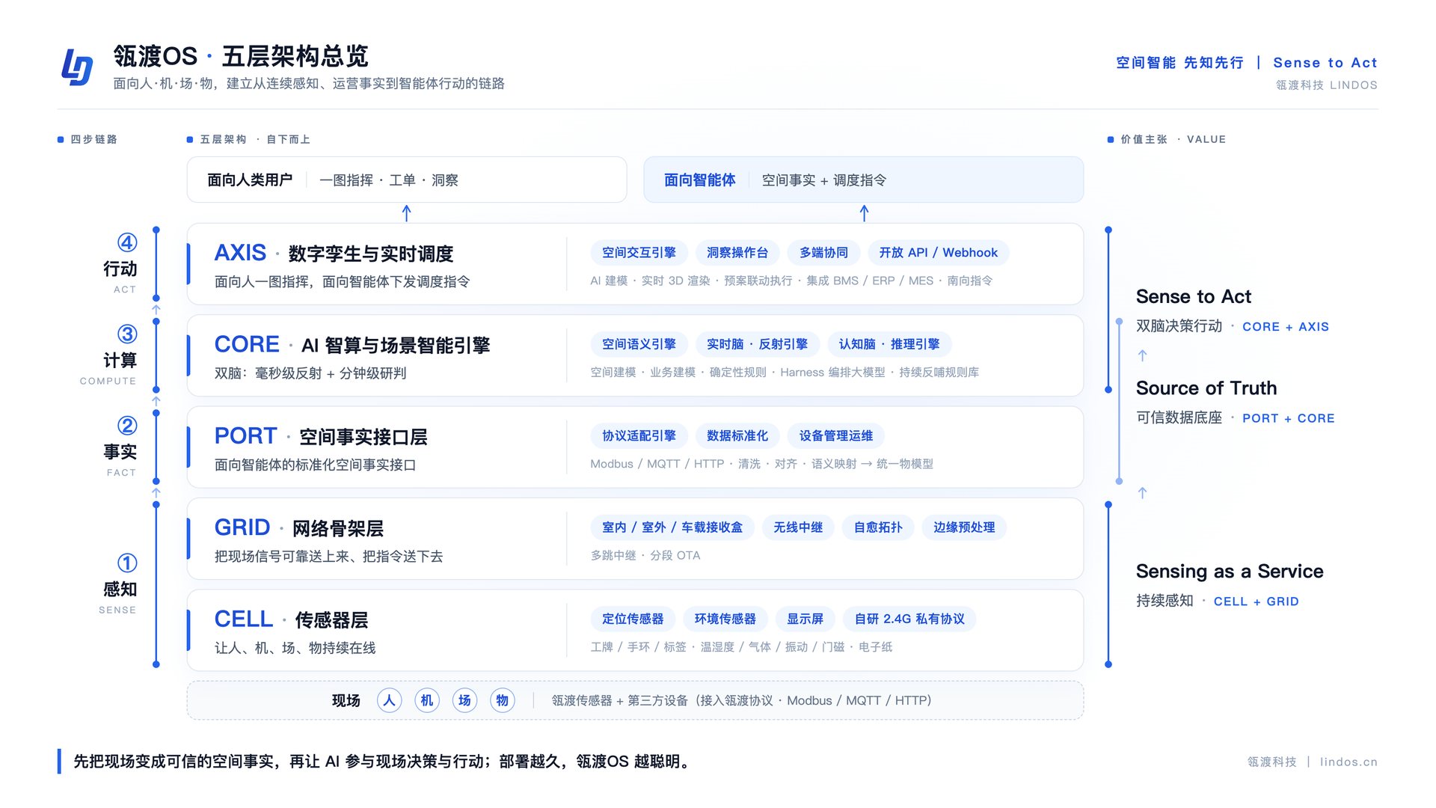Click the 面向人一图指挥 description text
The image size is (1436, 808).
click(343, 281)
